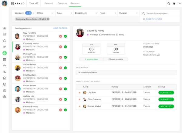
Task: Open the notifications bell icon
Action: point(174,4)
